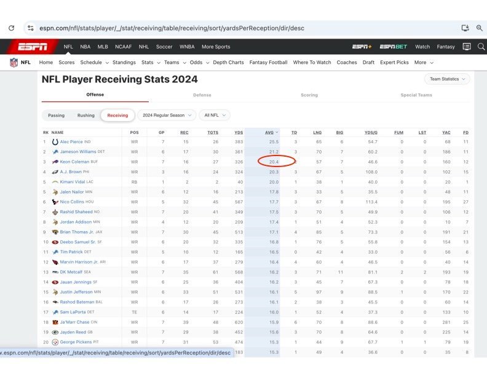The width and height of the screenshot is (487, 376).
Task: Click the Seahawks logo beside DK Metcalf
Action: coord(55,272)
